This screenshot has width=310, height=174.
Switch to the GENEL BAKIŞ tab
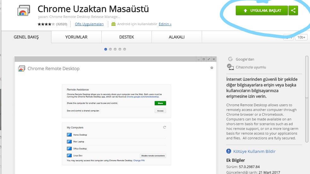coord(26,37)
